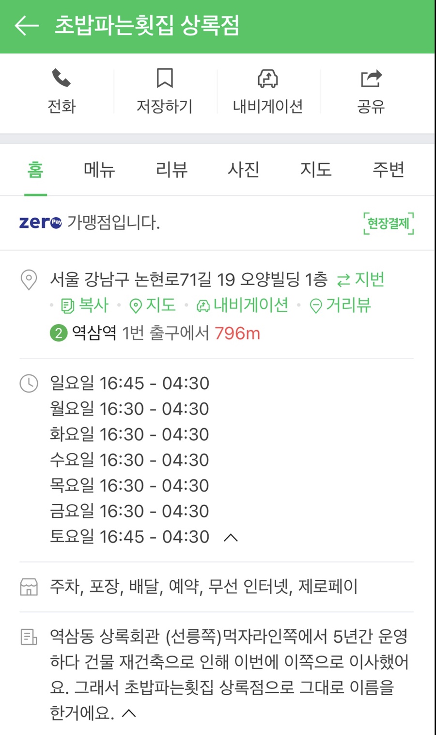This screenshot has width=436, height=735.
Task: Toggle address to 지번 format
Action: [x=361, y=280]
